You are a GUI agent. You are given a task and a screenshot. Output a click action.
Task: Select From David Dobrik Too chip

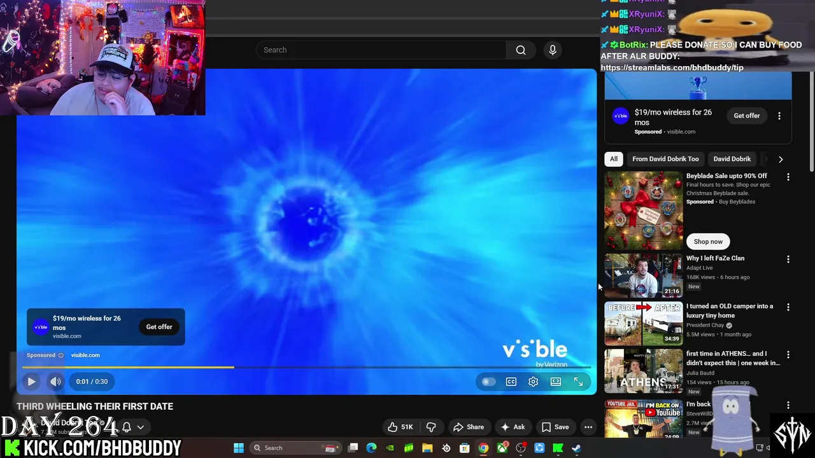coord(665,159)
